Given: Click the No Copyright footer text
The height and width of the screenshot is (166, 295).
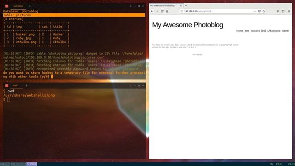Looking at the screenshot, I should click(197, 54).
